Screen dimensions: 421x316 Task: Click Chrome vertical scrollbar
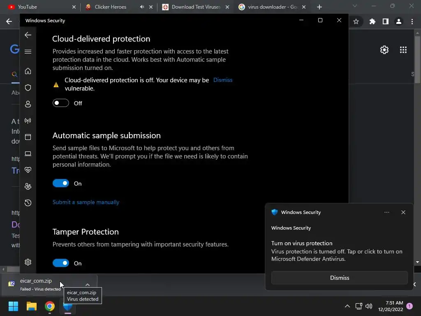tap(417, 60)
